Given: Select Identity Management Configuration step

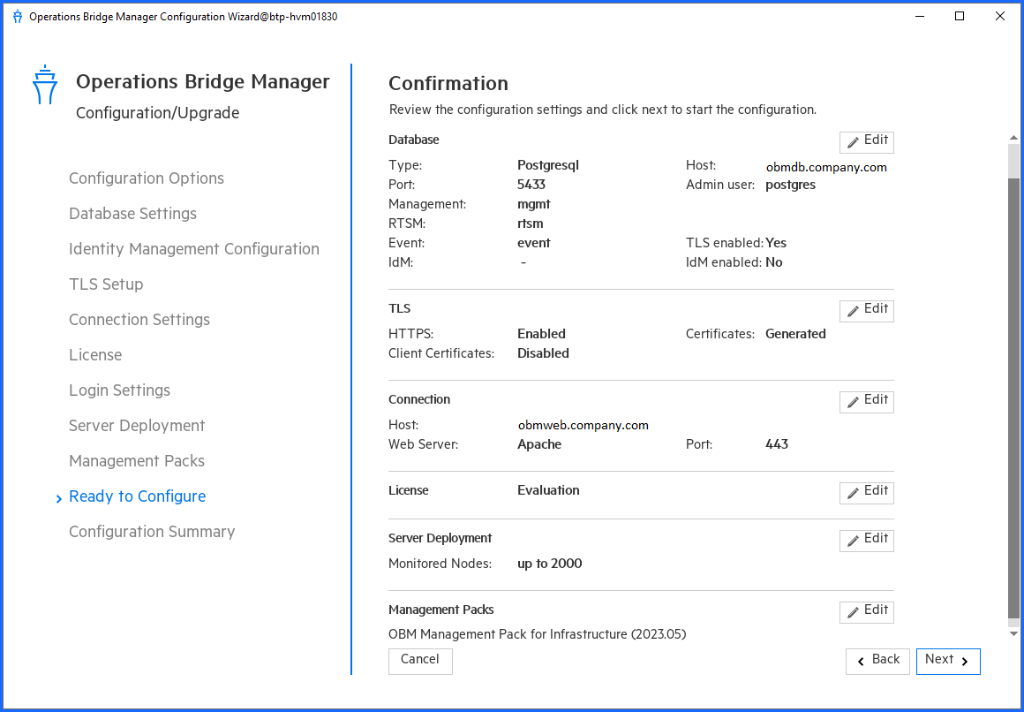Looking at the screenshot, I should pos(194,248).
